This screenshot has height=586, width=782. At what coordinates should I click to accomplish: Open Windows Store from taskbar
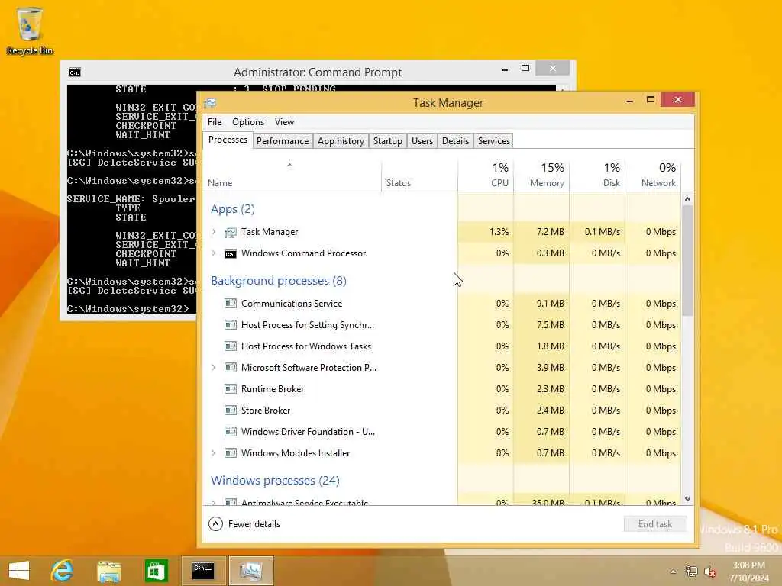tap(156, 571)
